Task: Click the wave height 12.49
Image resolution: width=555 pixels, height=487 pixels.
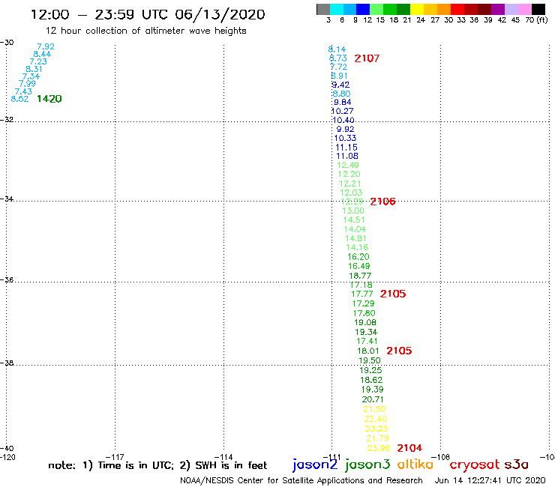Action: [x=347, y=165]
